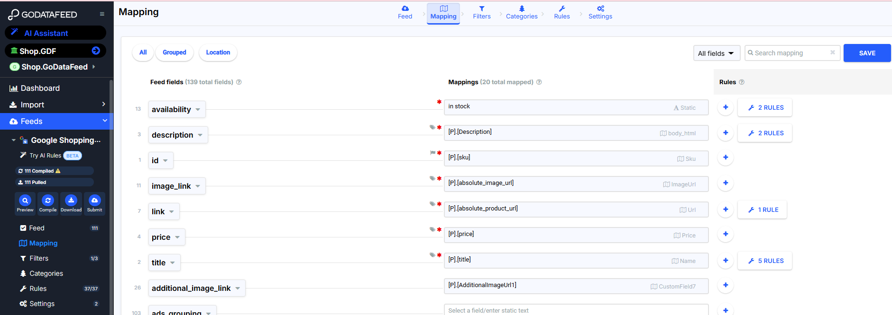Click the 111 Compiled status bar

click(x=55, y=171)
